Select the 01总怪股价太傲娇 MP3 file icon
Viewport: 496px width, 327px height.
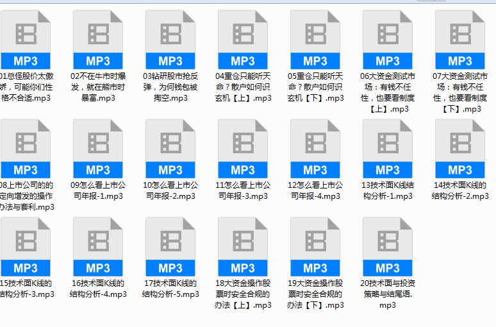click(25, 40)
